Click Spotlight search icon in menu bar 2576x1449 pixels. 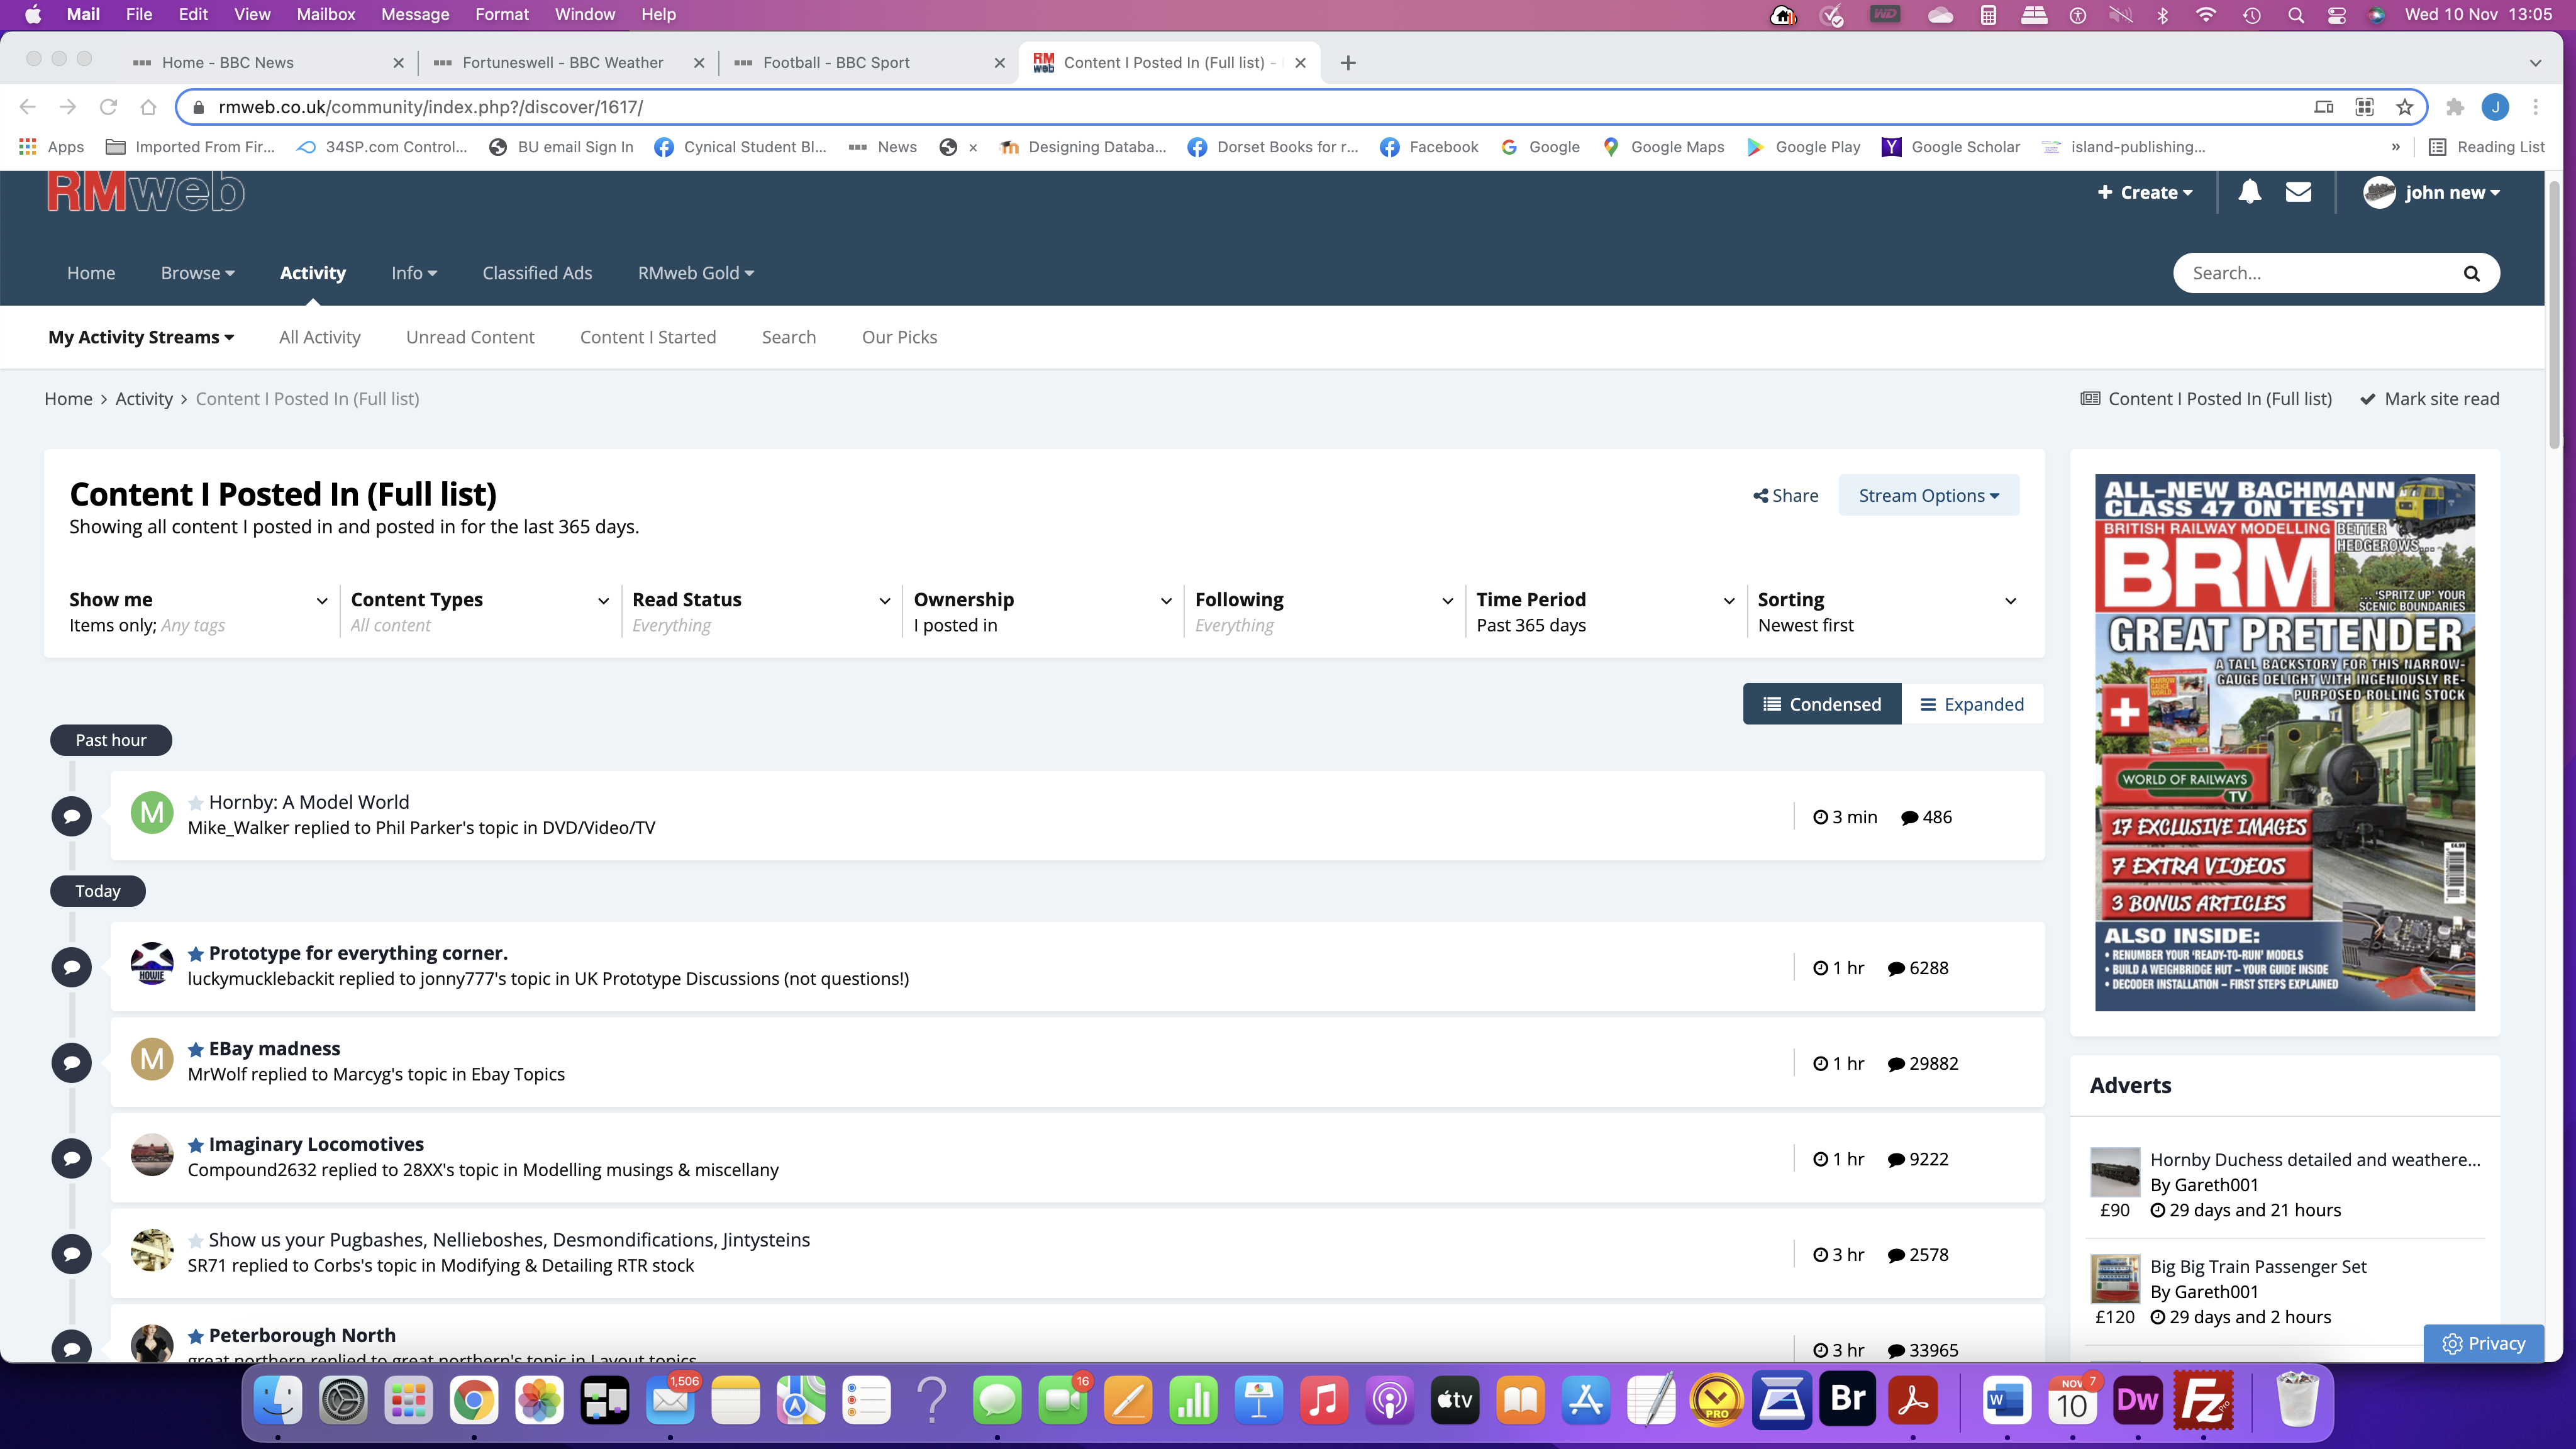(2295, 15)
